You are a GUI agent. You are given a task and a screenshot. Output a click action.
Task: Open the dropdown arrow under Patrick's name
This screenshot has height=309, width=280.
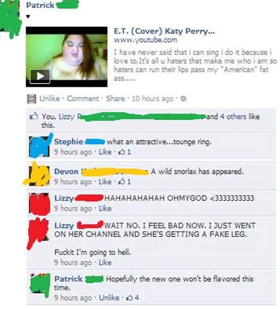[28, 17]
